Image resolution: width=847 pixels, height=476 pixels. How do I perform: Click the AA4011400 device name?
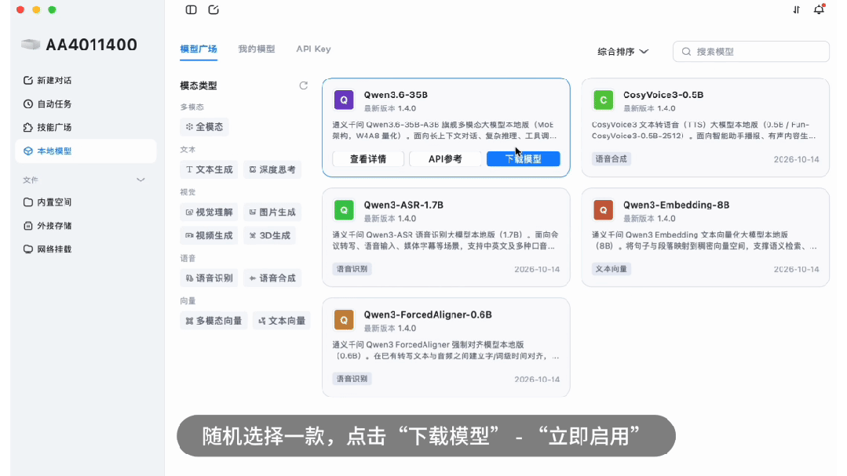(x=91, y=45)
